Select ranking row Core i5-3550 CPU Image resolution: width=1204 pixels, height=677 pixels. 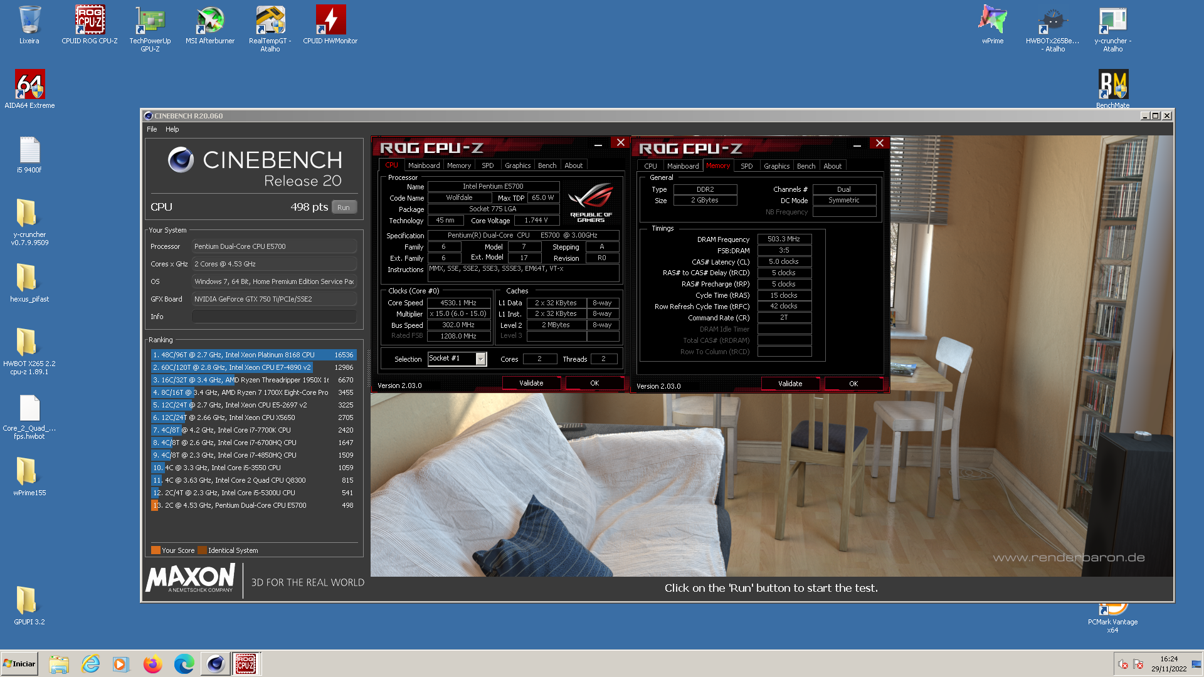[253, 468]
